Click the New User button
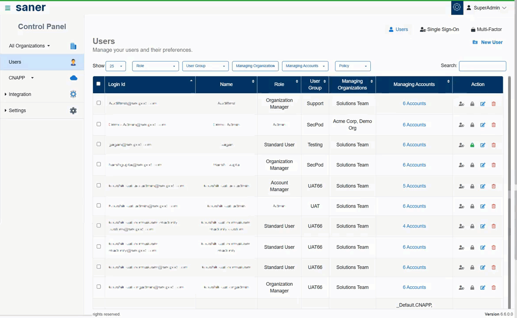The height and width of the screenshot is (318, 517). point(487,42)
